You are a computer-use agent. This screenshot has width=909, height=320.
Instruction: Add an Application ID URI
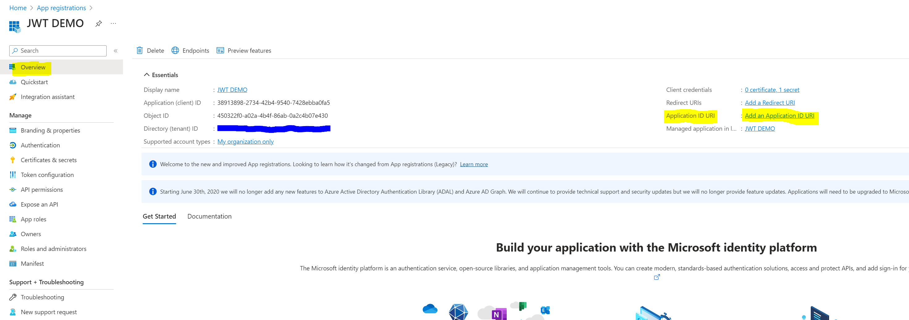[x=780, y=116]
